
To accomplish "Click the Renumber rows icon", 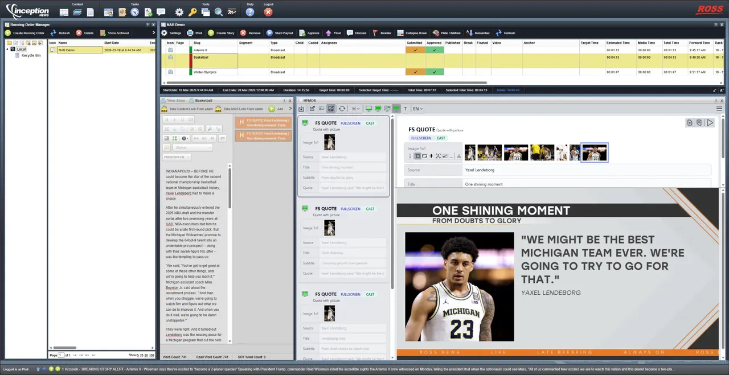I will coord(470,33).
